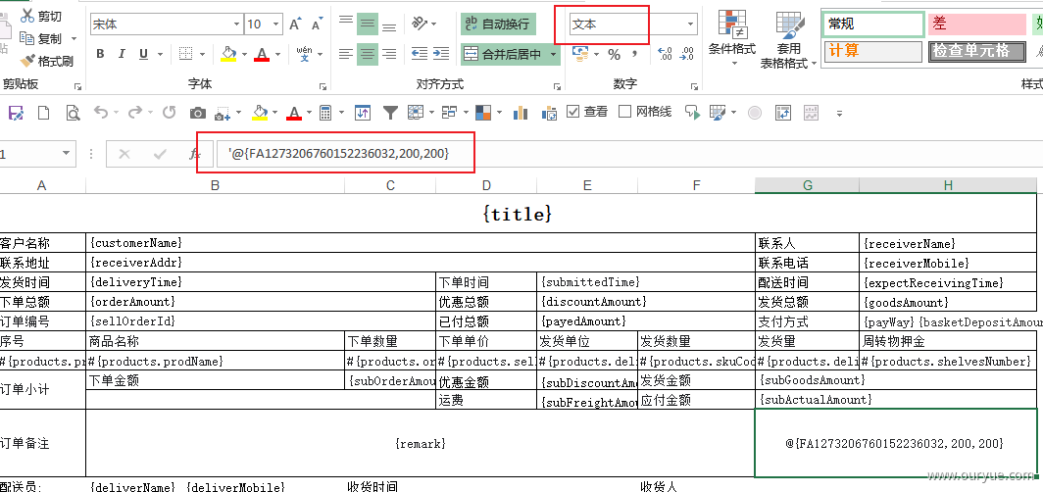The width and height of the screenshot is (1043, 492).
Task: Decrease the cell indent
Action: [420, 54]
